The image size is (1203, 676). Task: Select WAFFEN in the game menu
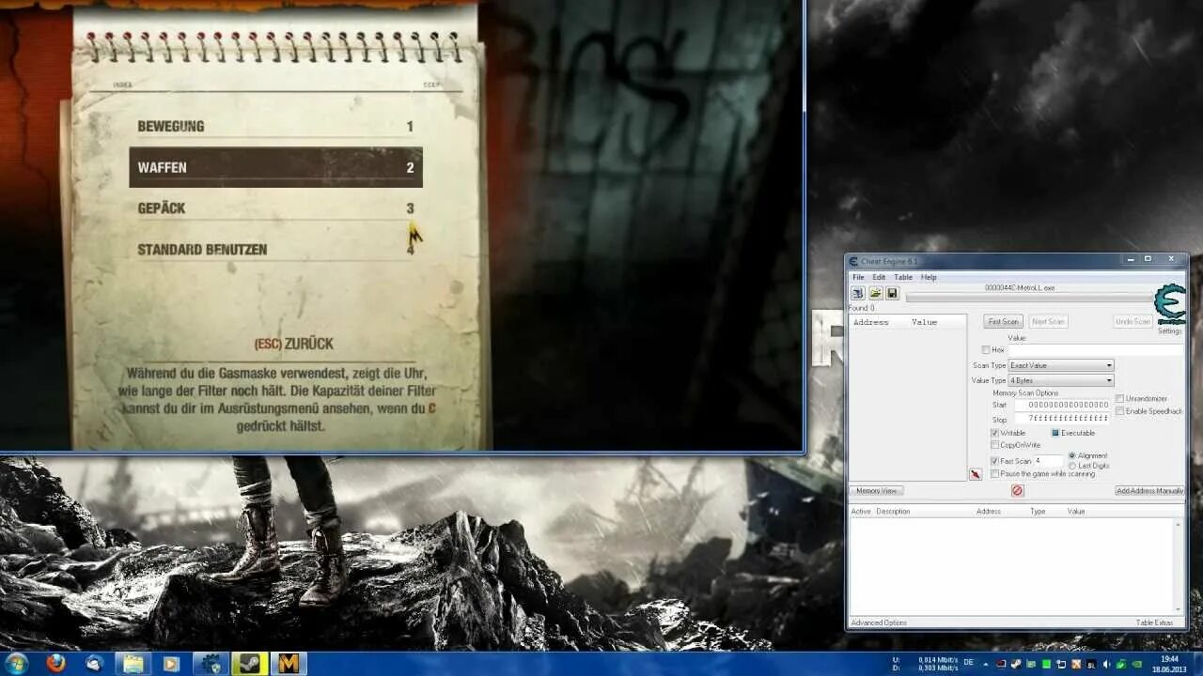(x=275, y=167)
